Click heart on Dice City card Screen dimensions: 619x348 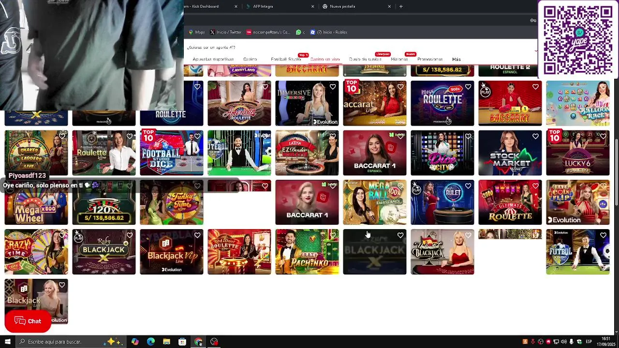[x=468, y=137]
